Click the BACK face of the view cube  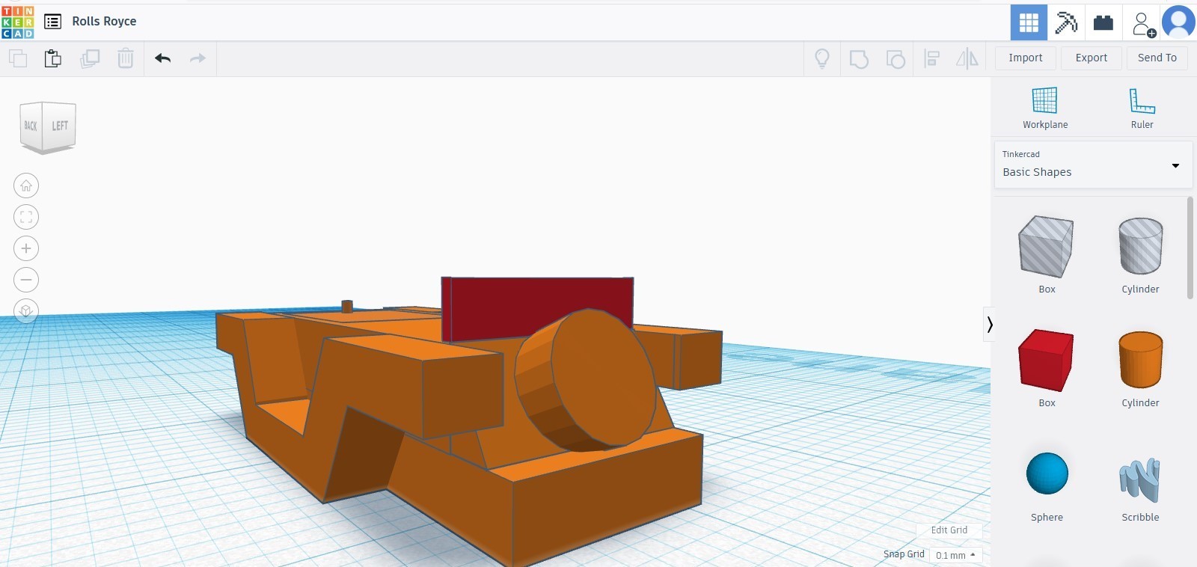coord(31,126)
